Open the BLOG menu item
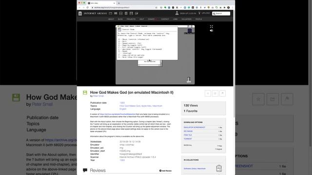312x175 pixels. pyautogui.click(x=120, y=19)
